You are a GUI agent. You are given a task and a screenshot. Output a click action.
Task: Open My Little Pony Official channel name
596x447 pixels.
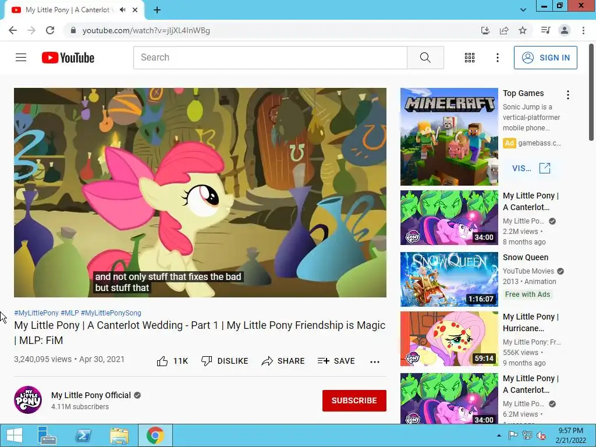pyautogui.click(x=91, y=395)
